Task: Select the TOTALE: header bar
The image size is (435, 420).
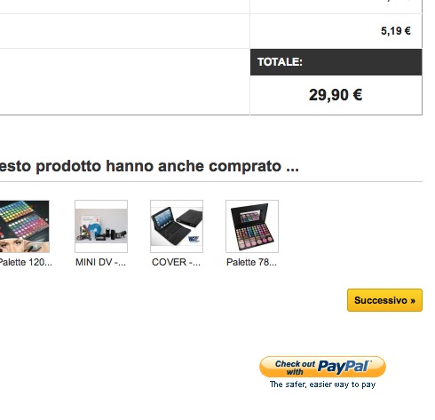Action: pos(336,62)
